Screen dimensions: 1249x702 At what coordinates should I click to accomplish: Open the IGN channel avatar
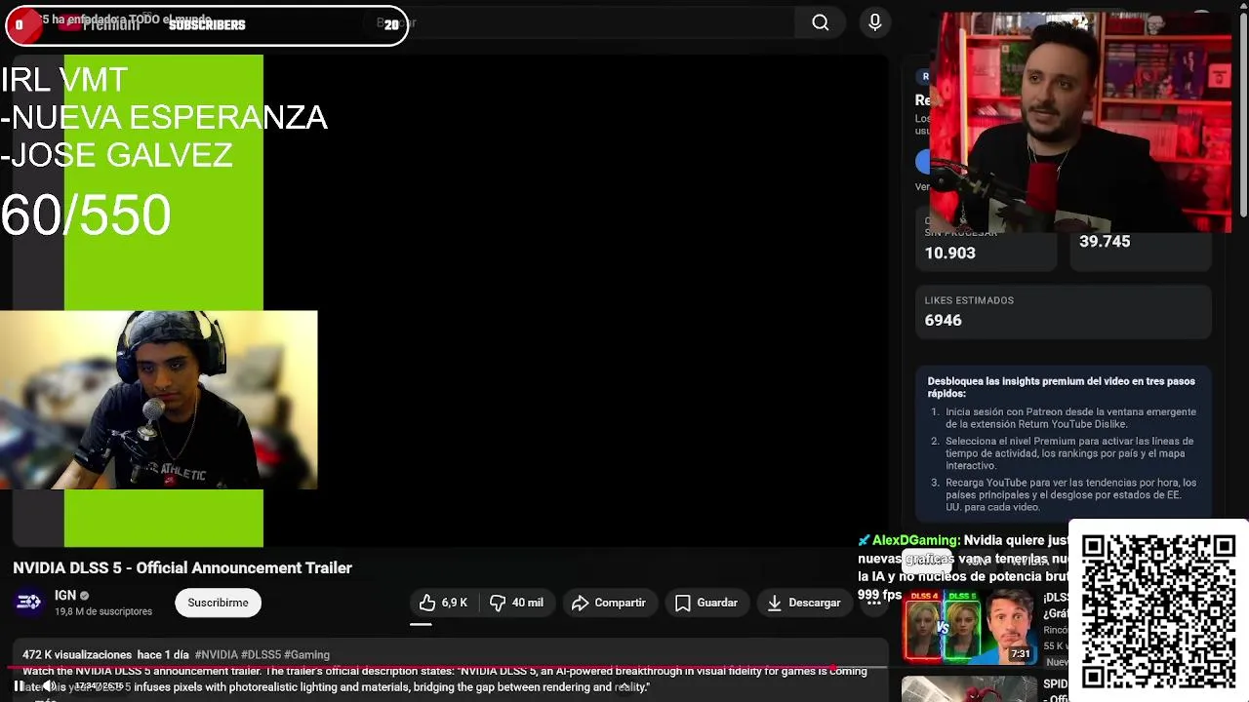[x=28, y=603]
